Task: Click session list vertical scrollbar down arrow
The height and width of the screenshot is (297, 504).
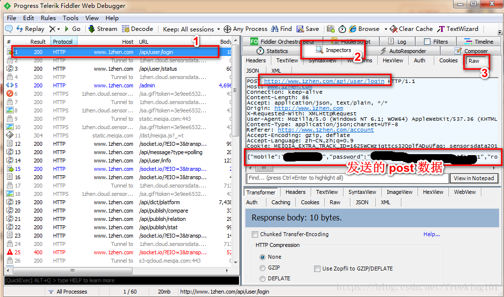Action: (x=236, y=263)
